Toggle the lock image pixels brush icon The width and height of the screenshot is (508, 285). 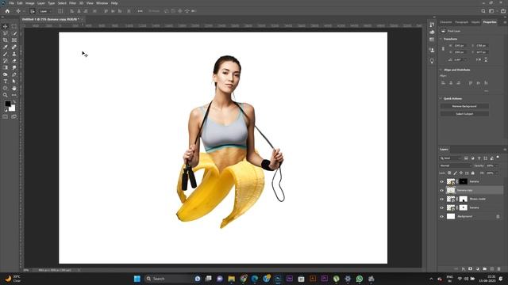point(455,173)
